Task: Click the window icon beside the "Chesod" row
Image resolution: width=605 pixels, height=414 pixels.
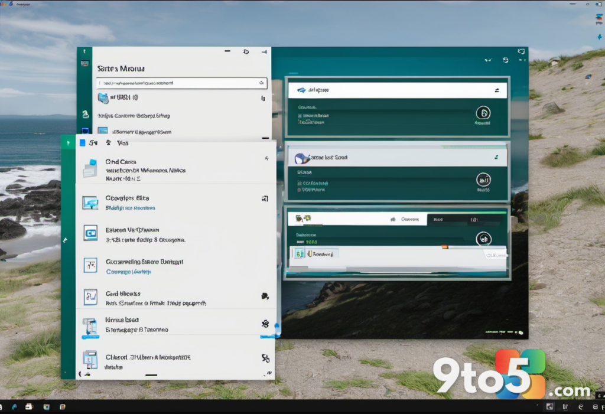Action: point(90,359)
